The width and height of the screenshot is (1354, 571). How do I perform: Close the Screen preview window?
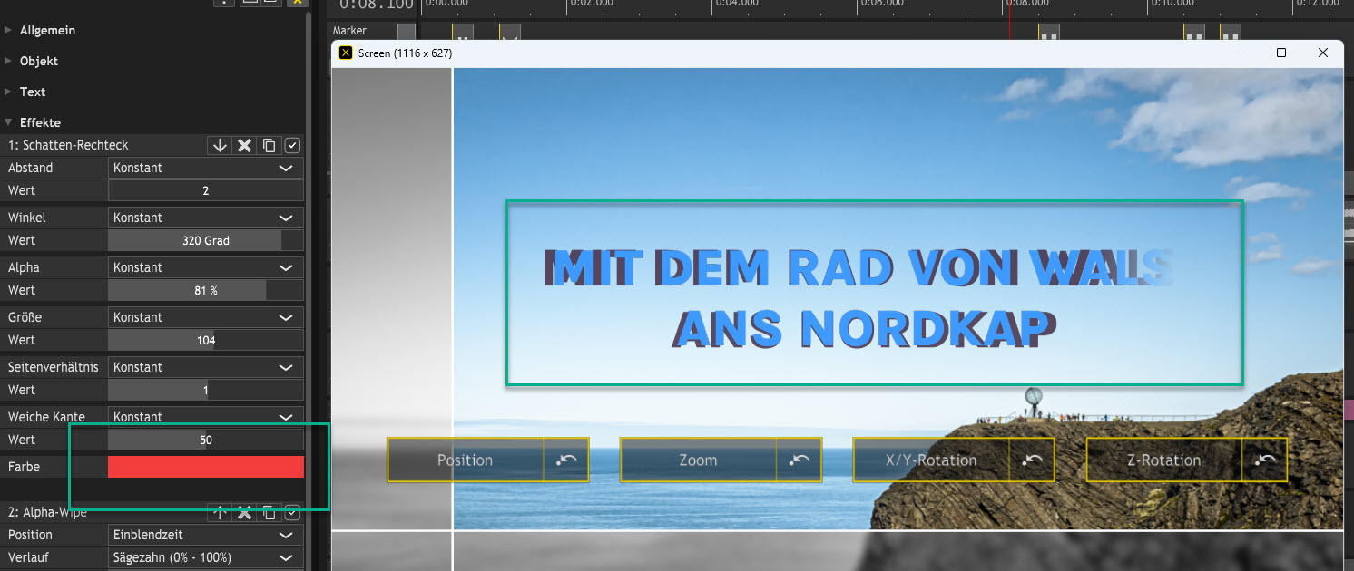[x=1323, y=53]
